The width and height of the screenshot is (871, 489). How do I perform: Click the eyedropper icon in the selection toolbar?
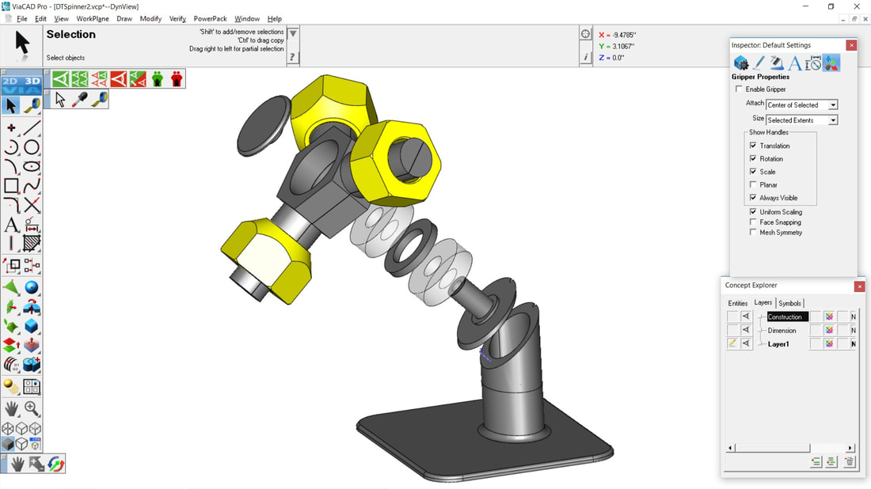(80, 100)
